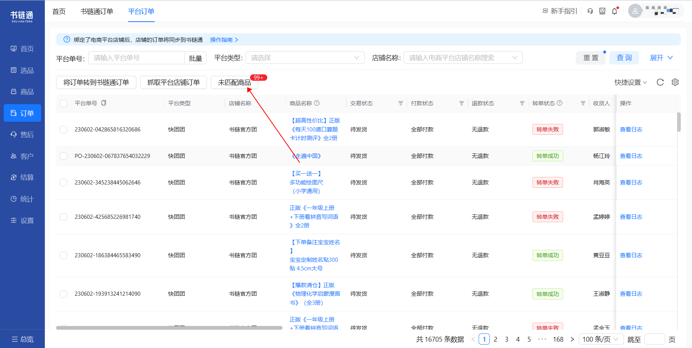Click the info icon in the blue notice bar
The width and height of the screenshot is (692, 348).
67,39
